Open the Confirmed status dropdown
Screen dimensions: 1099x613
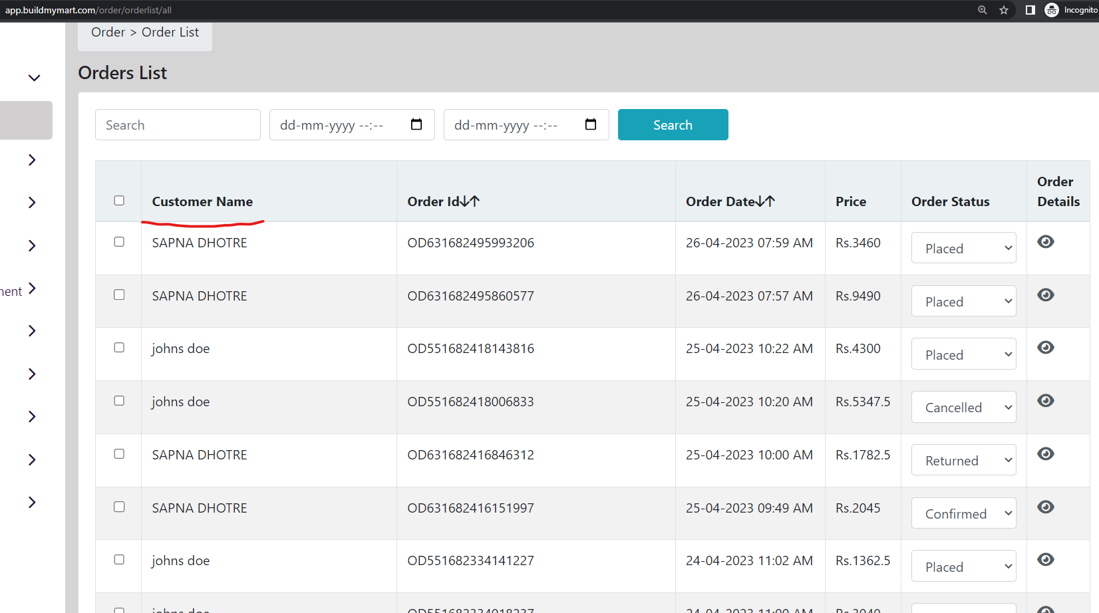963,513
